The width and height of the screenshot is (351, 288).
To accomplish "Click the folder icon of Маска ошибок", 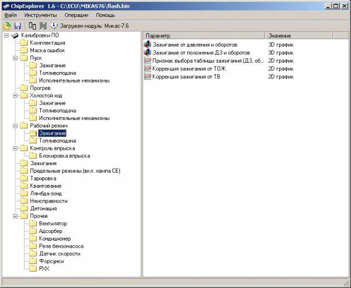I will tap(24, 50).
